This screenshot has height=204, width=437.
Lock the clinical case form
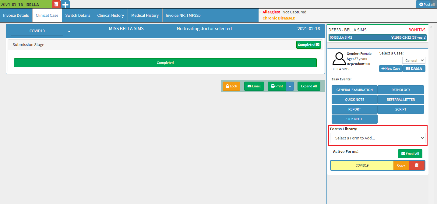(231, 86)
